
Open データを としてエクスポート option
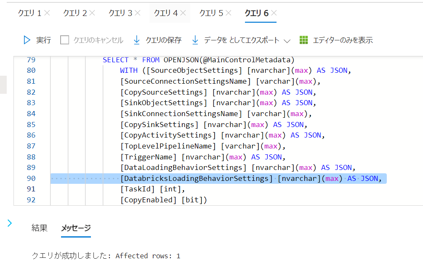242,40
